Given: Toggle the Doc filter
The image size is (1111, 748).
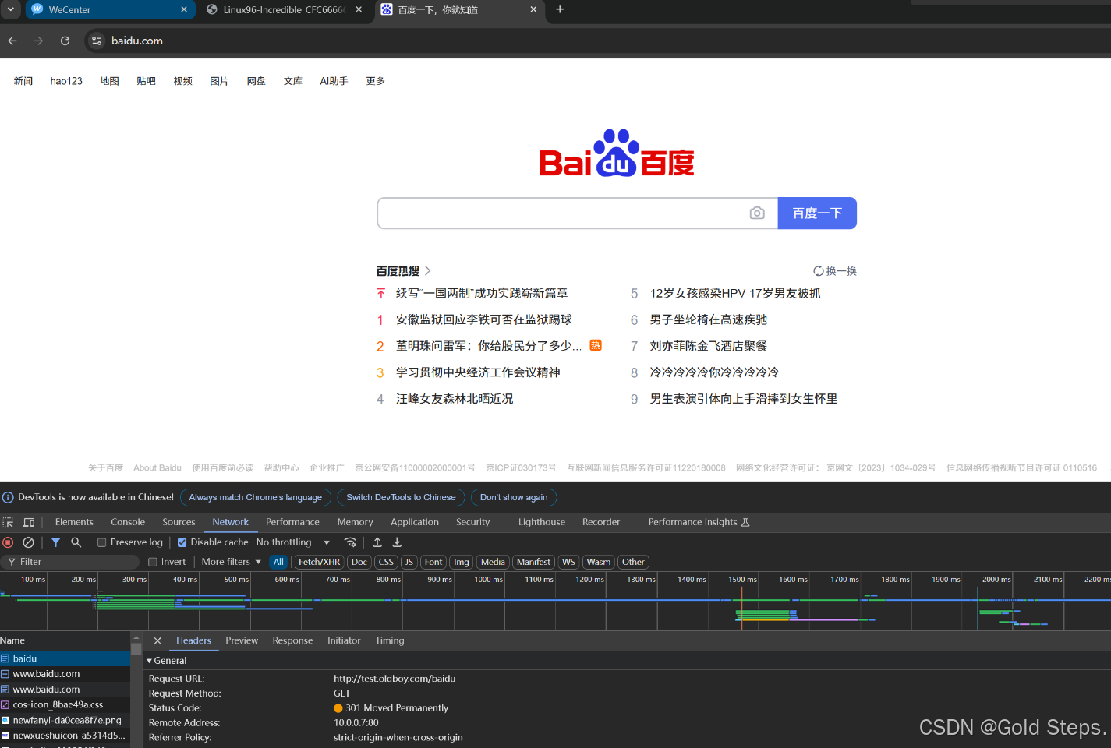Looking at the screenshot, I should 359,562.
